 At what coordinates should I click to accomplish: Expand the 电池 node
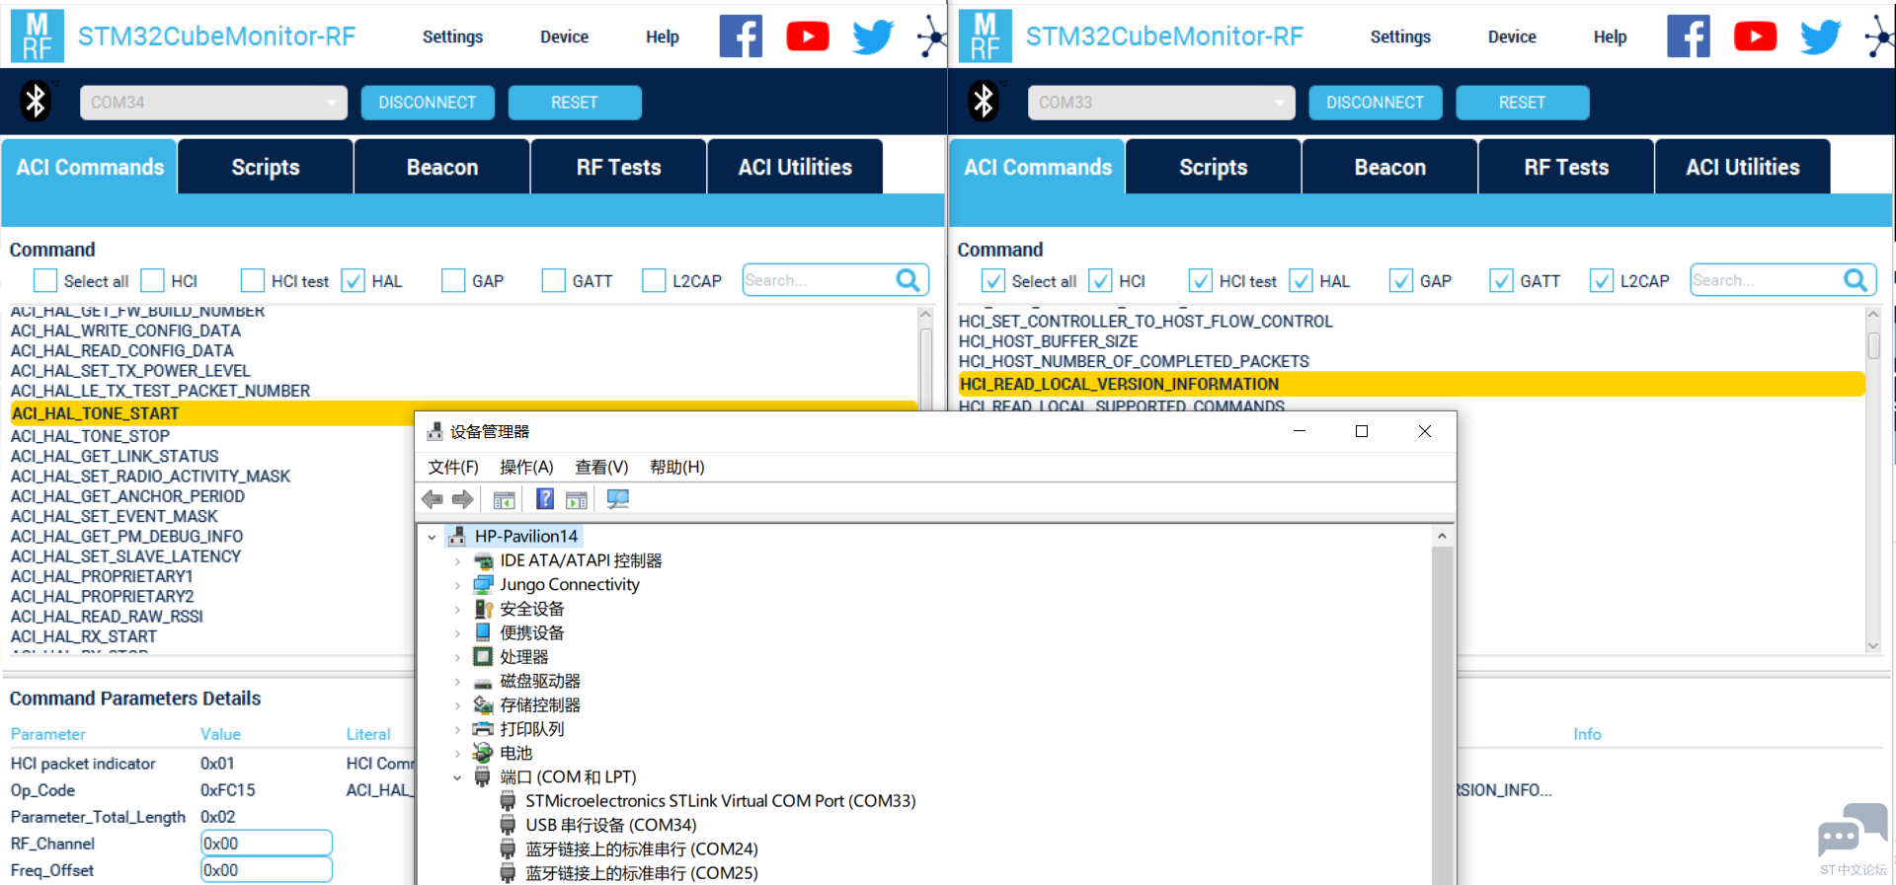click(457, 754)
